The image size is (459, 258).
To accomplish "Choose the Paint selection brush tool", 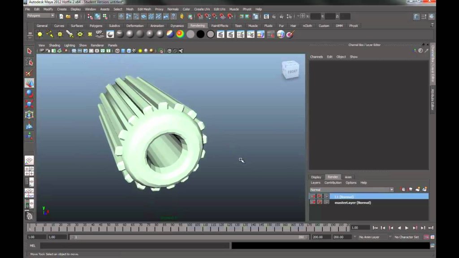I will click(29, 73).
